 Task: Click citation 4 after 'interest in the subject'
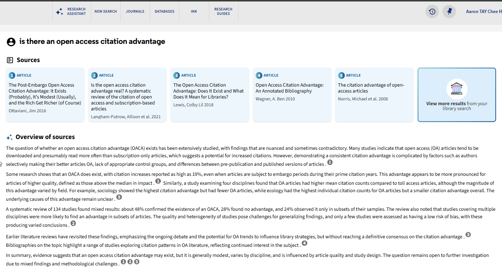(305, 243)
